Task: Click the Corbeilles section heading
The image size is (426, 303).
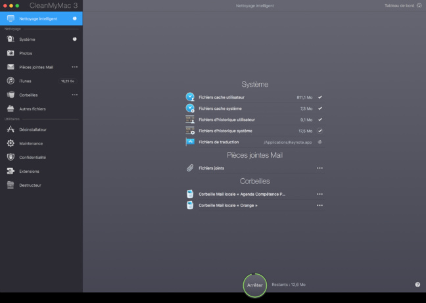Action: pyautogui.click(x=255, y=181)
